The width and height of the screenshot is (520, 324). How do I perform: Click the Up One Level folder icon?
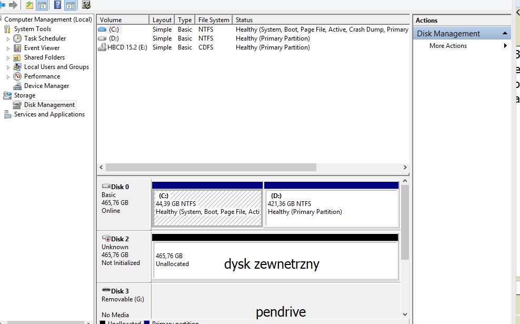[29, 5]
